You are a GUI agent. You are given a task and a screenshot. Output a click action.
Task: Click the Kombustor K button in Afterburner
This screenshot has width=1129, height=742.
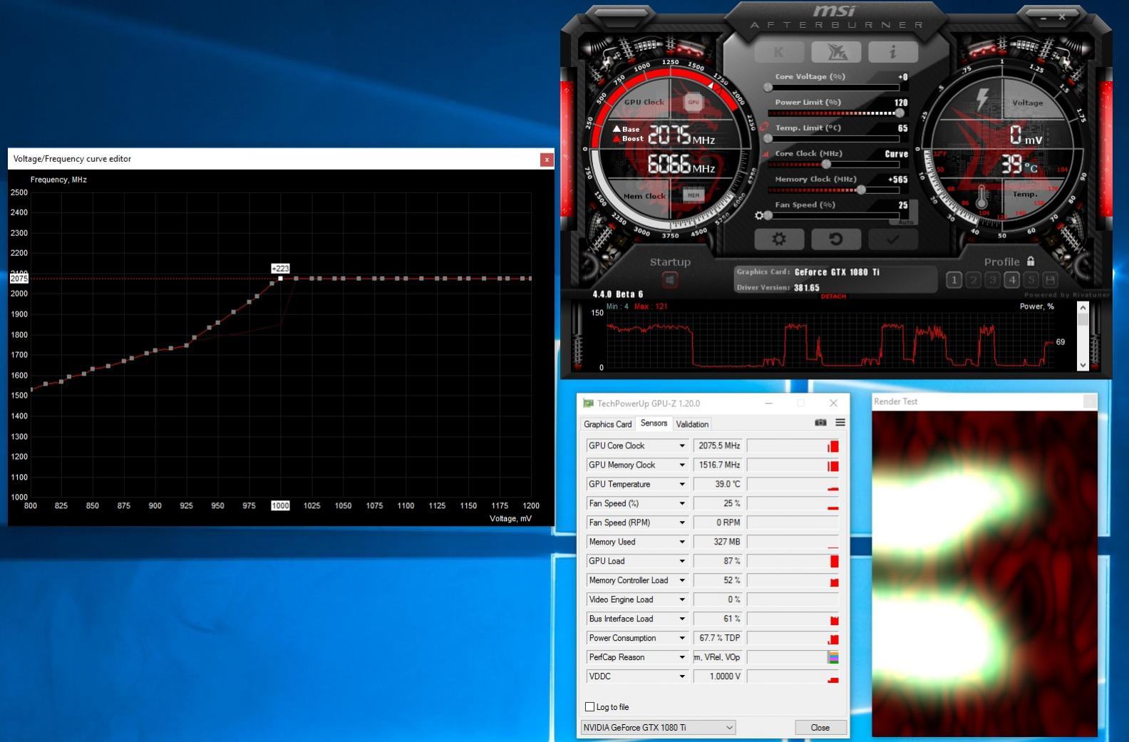pyautogui.click(x=778, y=52)
